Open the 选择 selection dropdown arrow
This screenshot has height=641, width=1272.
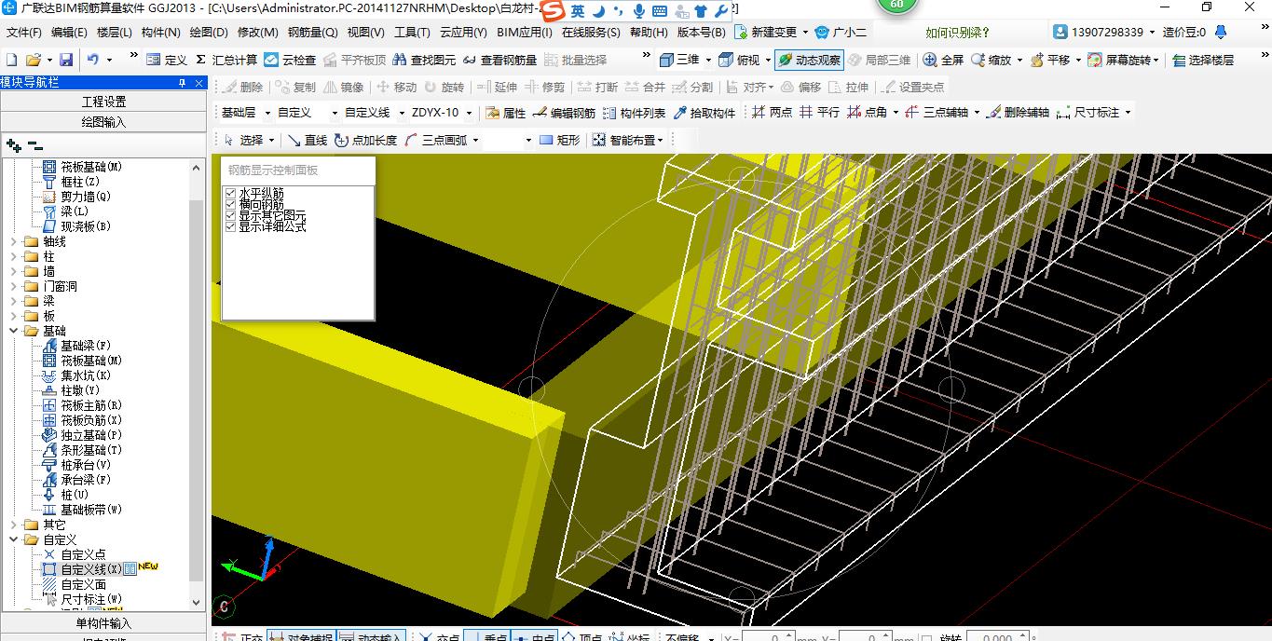coord(271,140)
